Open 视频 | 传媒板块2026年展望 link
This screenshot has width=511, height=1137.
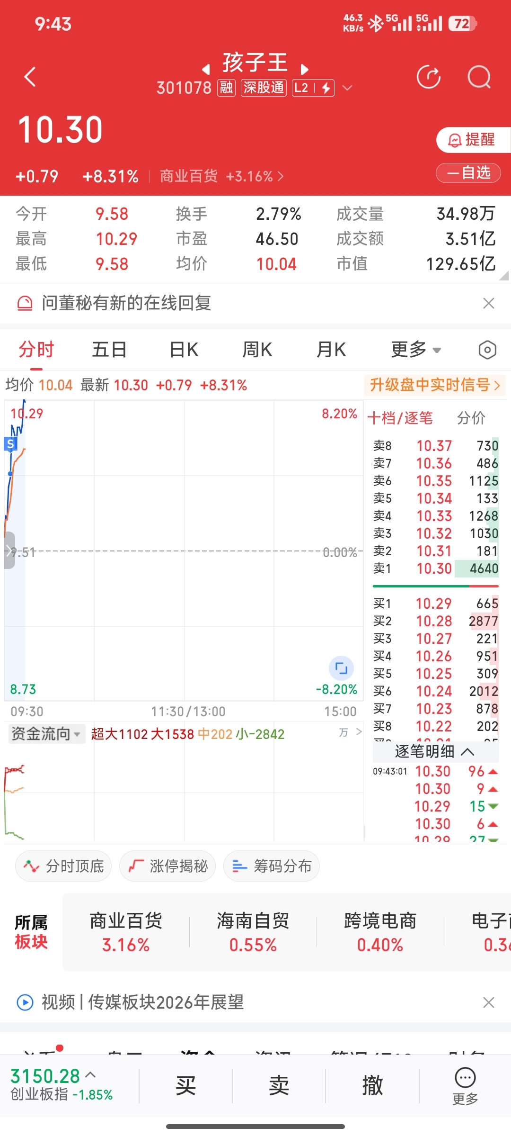click(x=143, y=1002)
